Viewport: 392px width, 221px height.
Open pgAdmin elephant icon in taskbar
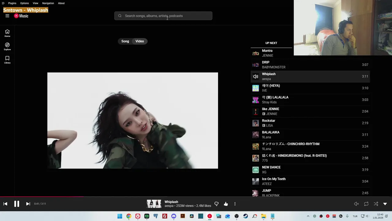point(156,216)
